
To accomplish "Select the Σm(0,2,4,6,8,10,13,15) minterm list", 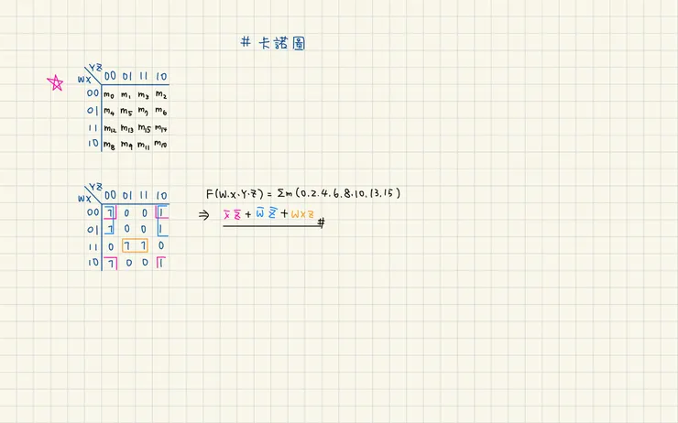I will pos(339,193).
